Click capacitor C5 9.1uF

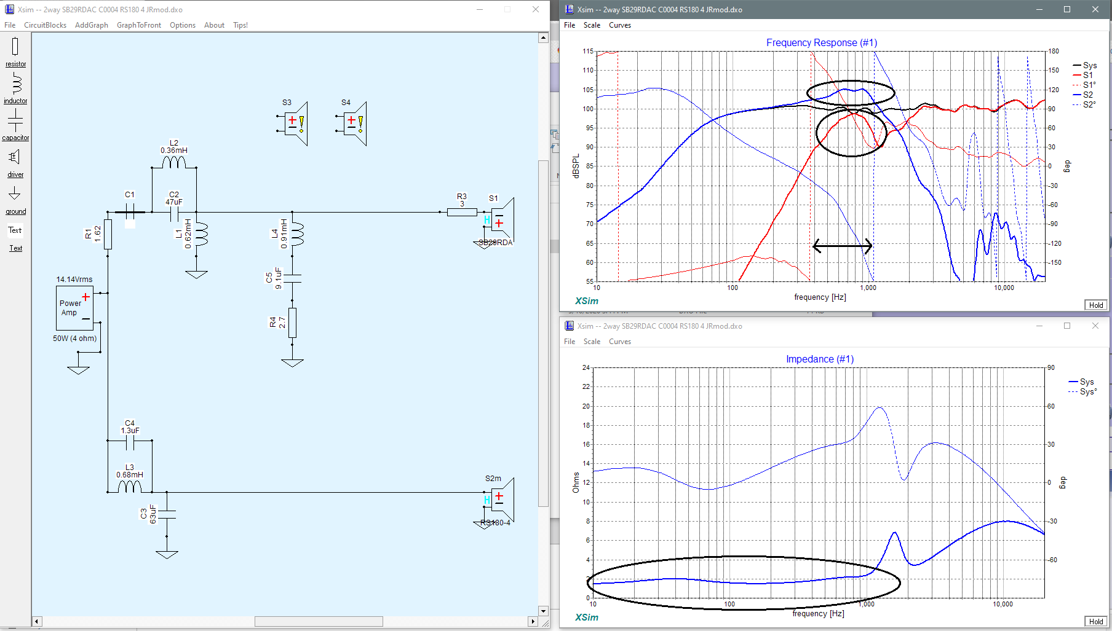coord(292,278)
